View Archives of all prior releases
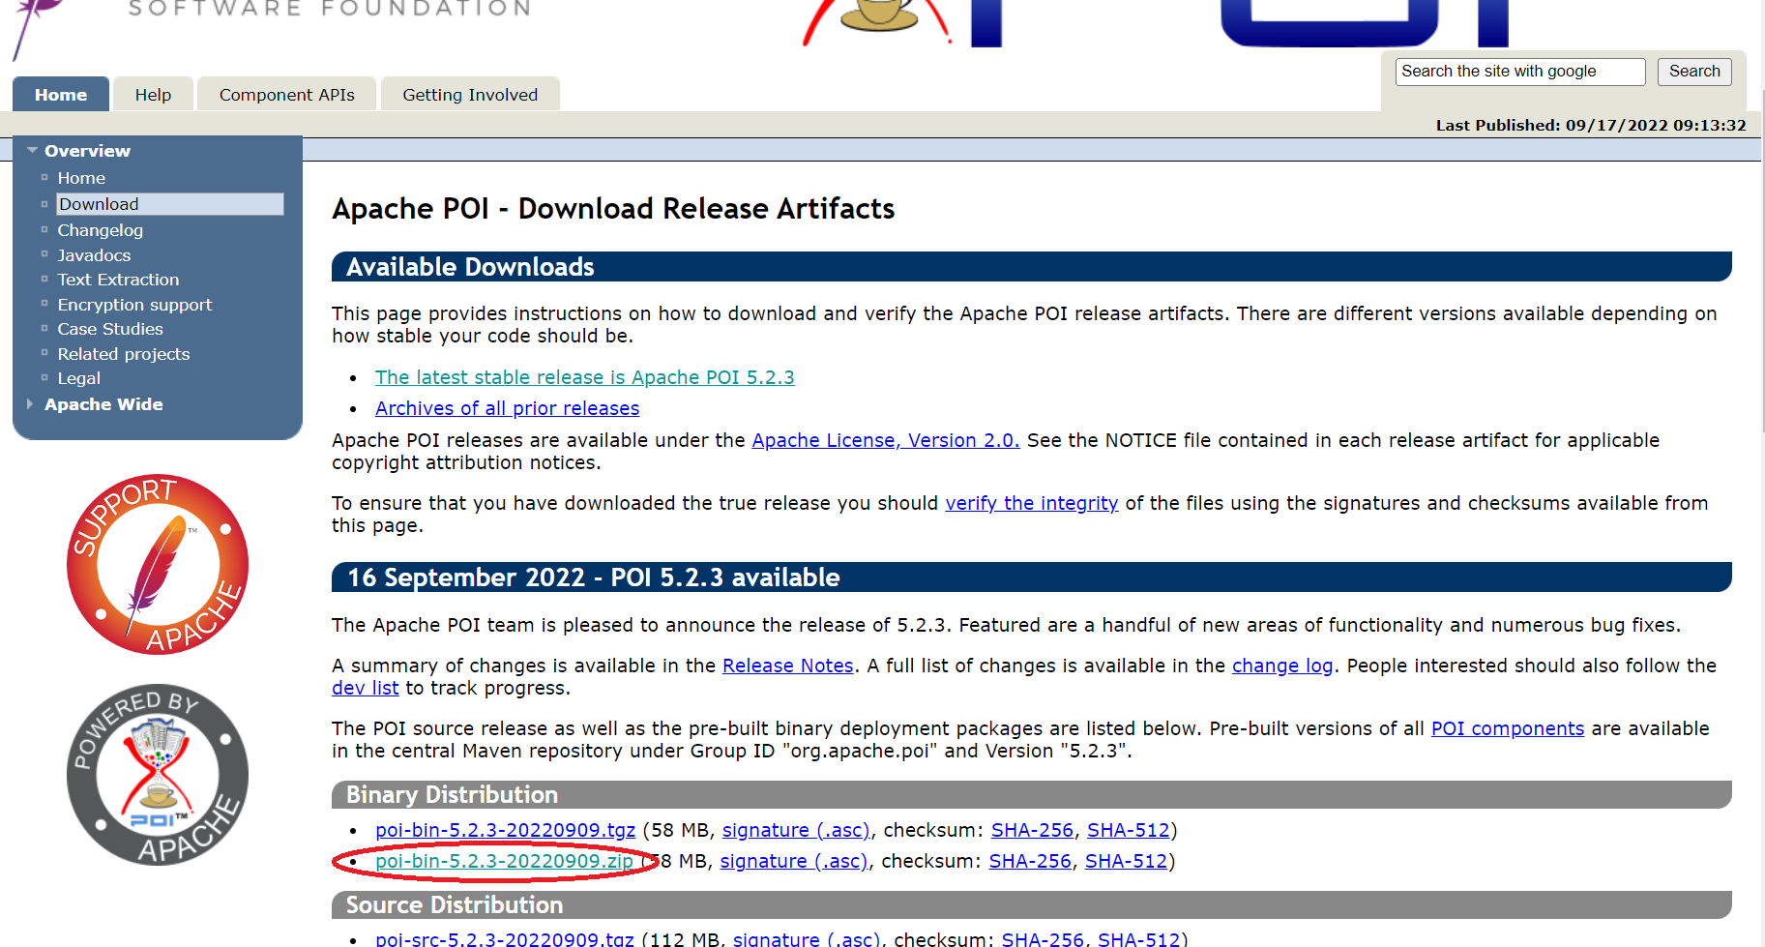The height and width of the screenshot is (947, 1765). (507, 408)
